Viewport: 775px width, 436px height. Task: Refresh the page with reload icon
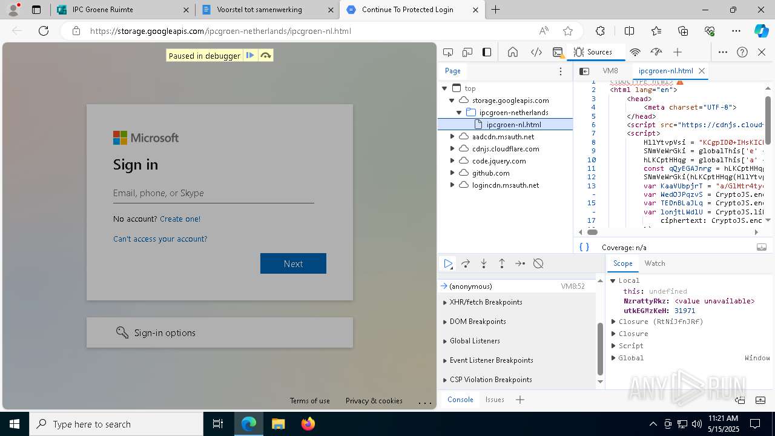point(44,31)
